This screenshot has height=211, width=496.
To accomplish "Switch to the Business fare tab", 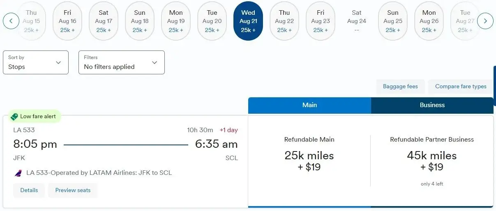I will (x=432, y=105).
